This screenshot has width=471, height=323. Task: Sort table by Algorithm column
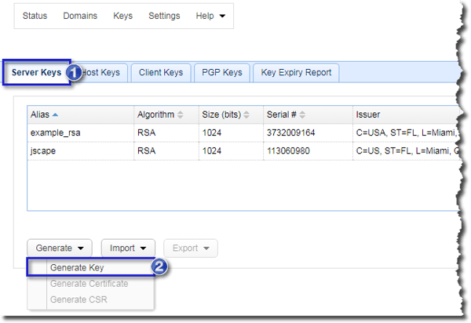tap(166, 114)
